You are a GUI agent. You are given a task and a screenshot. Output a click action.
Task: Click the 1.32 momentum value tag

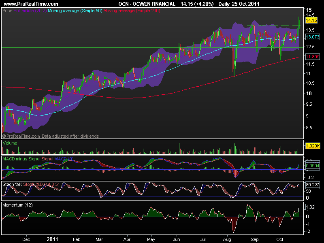point(310,207)
